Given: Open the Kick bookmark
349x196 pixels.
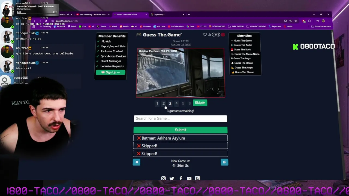Looking at the screenshot, I should click(x=82, y=26).
